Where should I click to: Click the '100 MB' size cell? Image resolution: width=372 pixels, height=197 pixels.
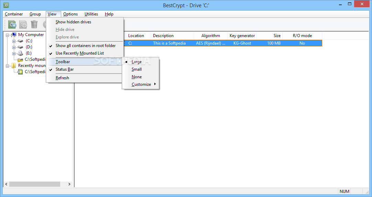[270, 43]
